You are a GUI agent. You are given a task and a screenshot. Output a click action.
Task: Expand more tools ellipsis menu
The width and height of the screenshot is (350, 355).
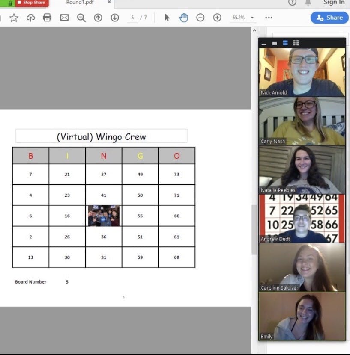click(269, 18)
